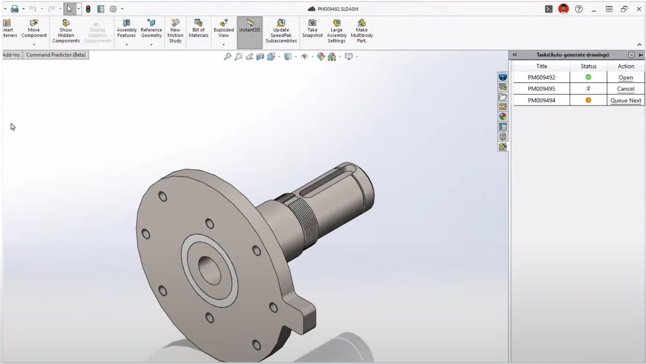Toggle the rebuild traffic light icon
This screenshot has height=364, width=646.
click(88, 9)
